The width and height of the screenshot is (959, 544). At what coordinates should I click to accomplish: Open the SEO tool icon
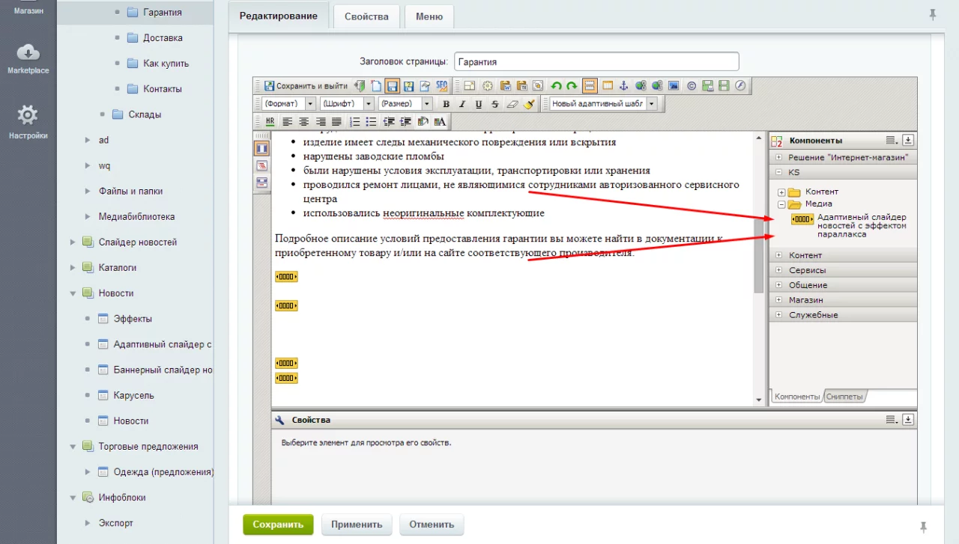coord(441,86)
